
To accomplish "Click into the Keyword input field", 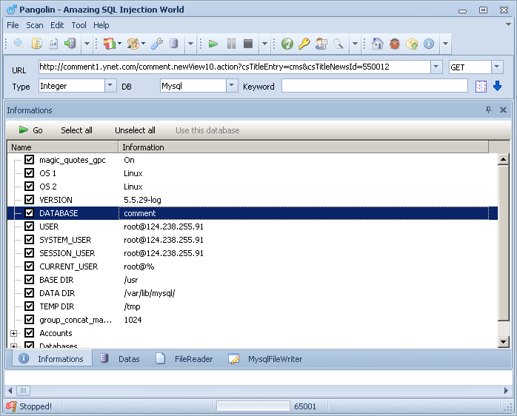I will click(x=375, y=86).
